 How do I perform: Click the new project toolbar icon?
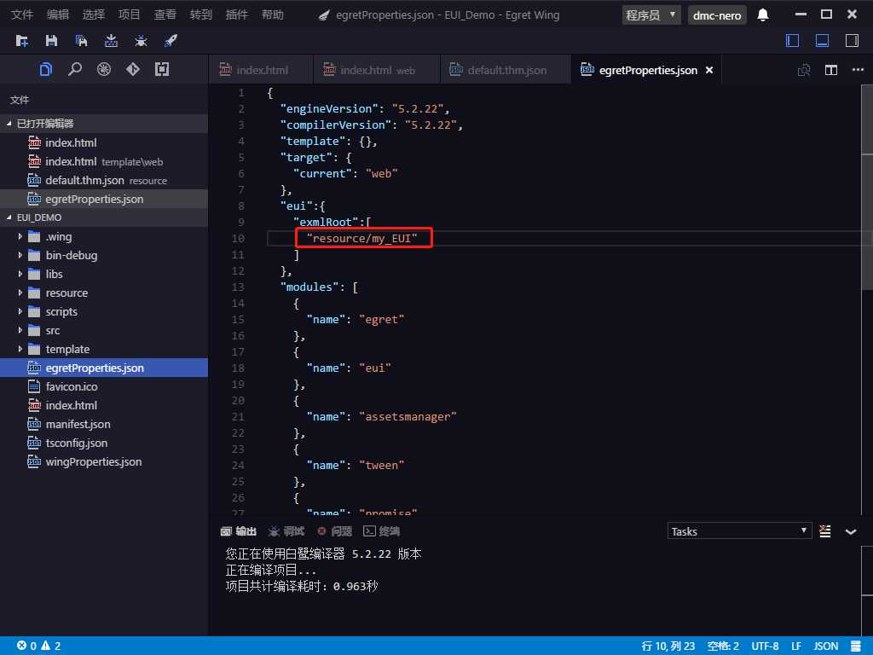(x=22, y=41)
